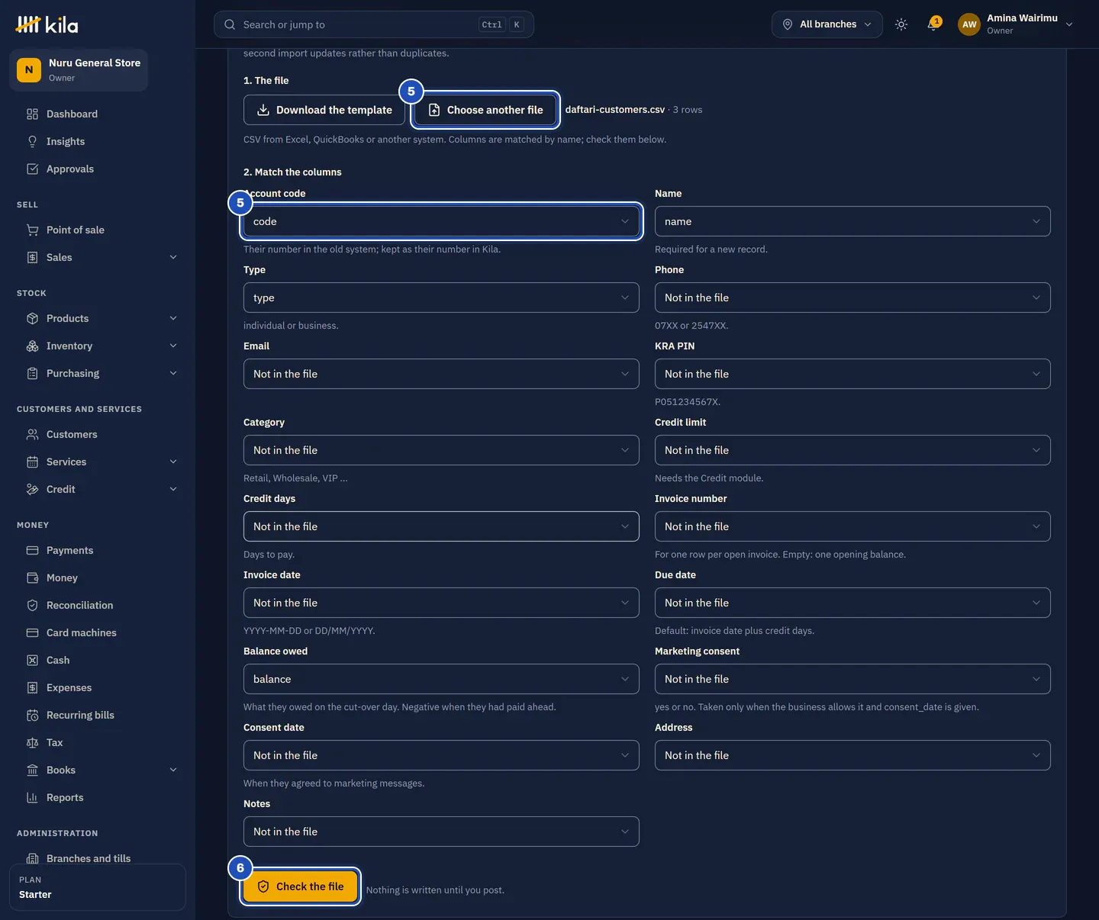Click the Point of sale cart icon
Viewport: 1099px width, 920px height.
tap(32, 230)
